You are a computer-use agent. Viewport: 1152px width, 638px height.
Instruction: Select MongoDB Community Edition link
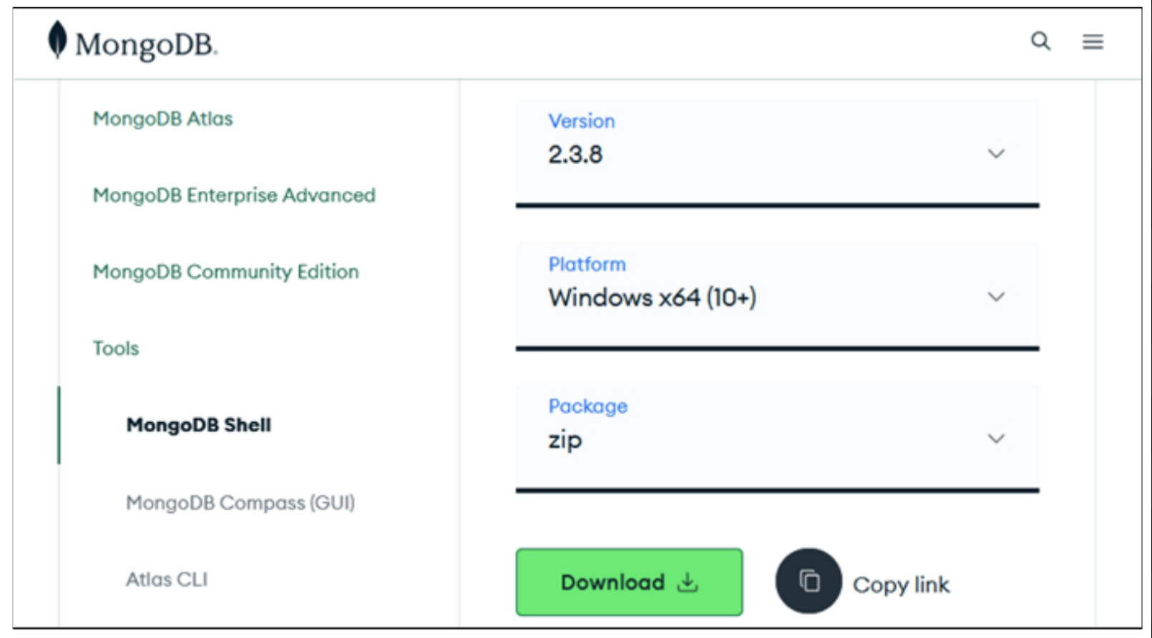[x=226, y=272]
